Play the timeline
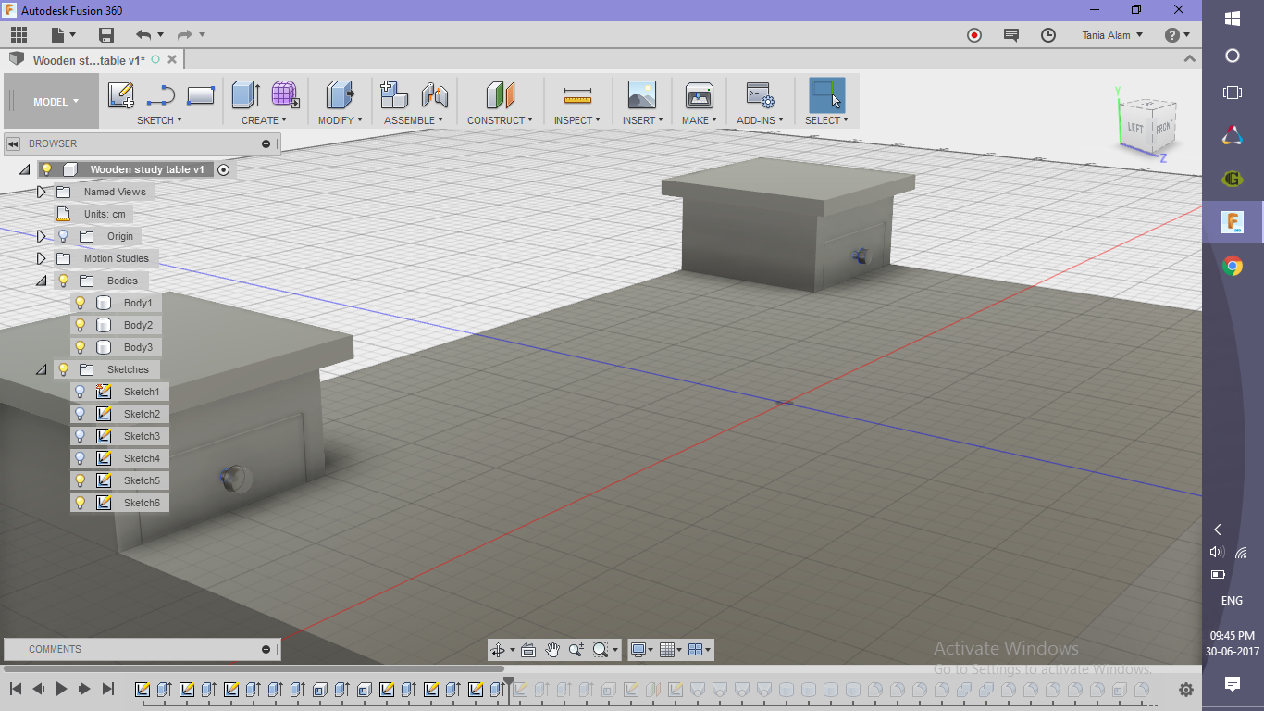Image resolution: width=1264 pixels, height=711 pixels. click(62, 689)
